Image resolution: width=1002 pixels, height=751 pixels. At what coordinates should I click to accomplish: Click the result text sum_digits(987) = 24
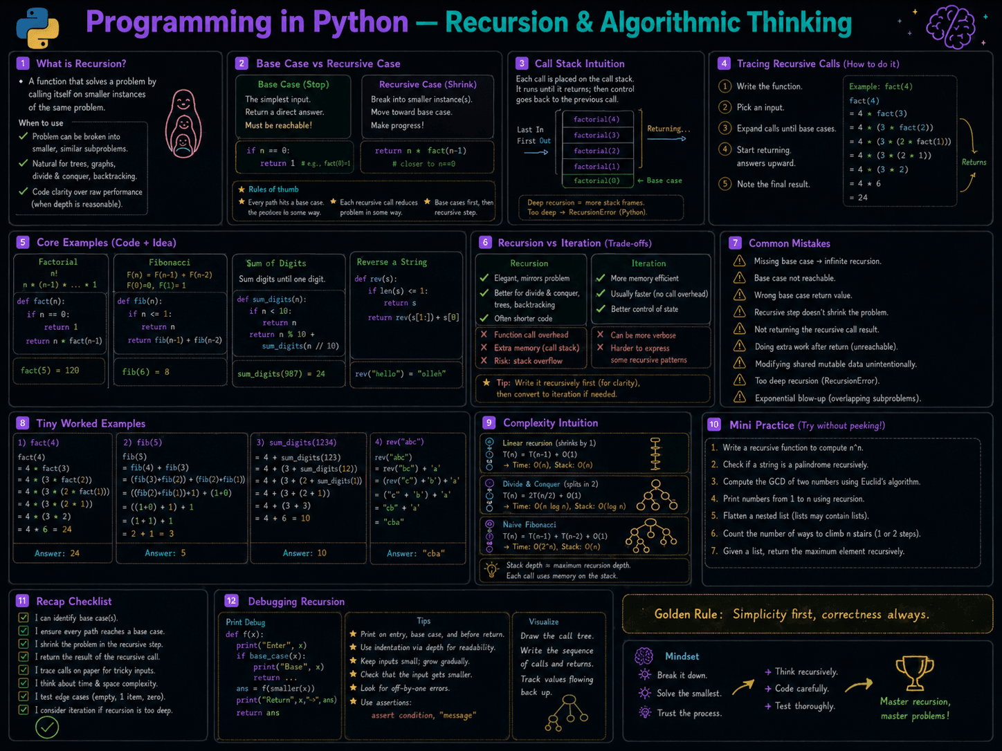pos(281,373)
